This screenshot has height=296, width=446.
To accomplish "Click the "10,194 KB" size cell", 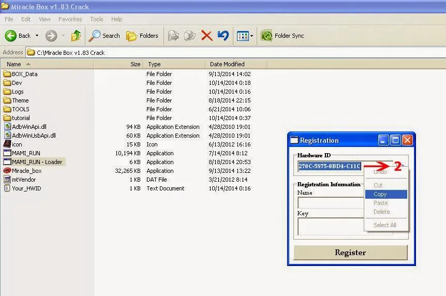I will (128, 153).
